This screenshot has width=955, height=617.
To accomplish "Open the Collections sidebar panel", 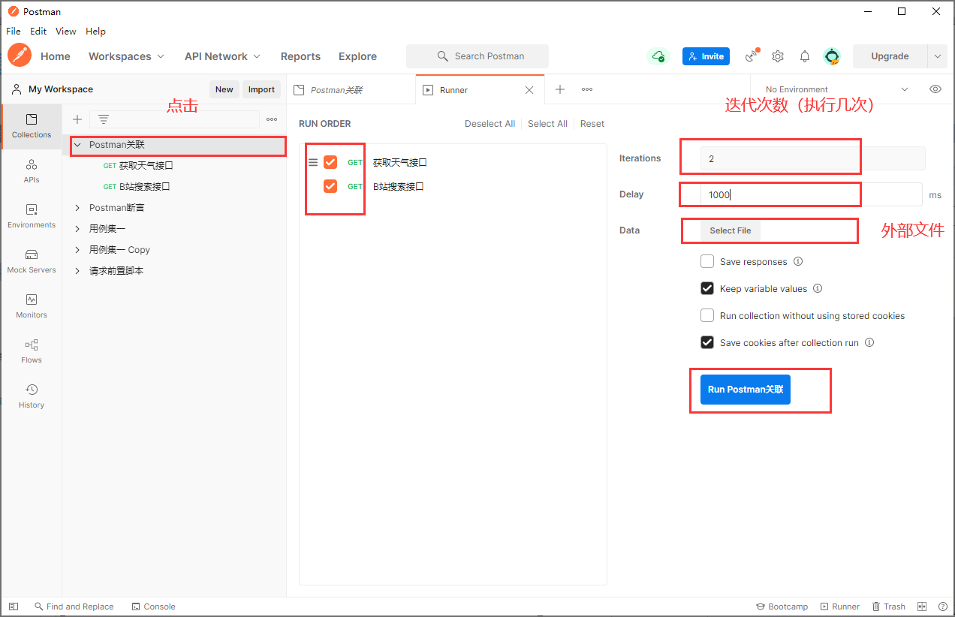I will pyautogui.click(x=32, y=126).
